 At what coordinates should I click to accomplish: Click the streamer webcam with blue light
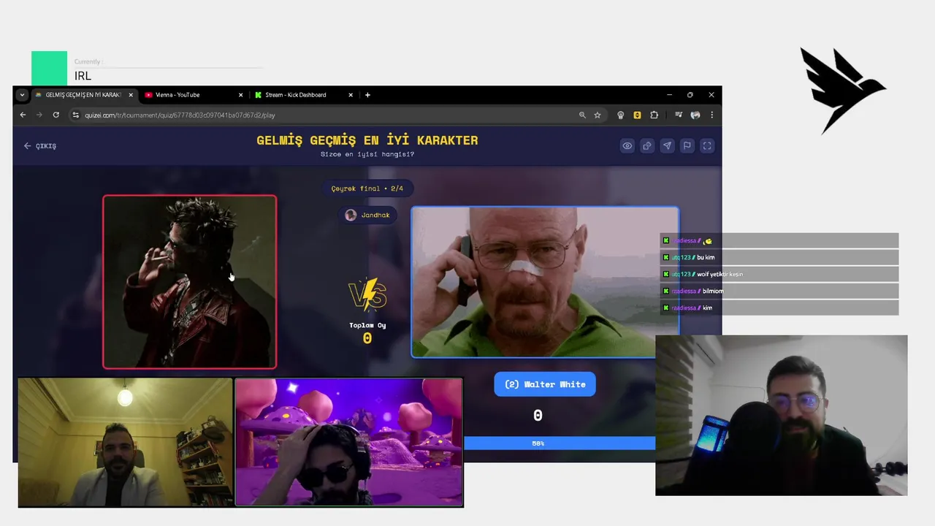tap(782, 415)
